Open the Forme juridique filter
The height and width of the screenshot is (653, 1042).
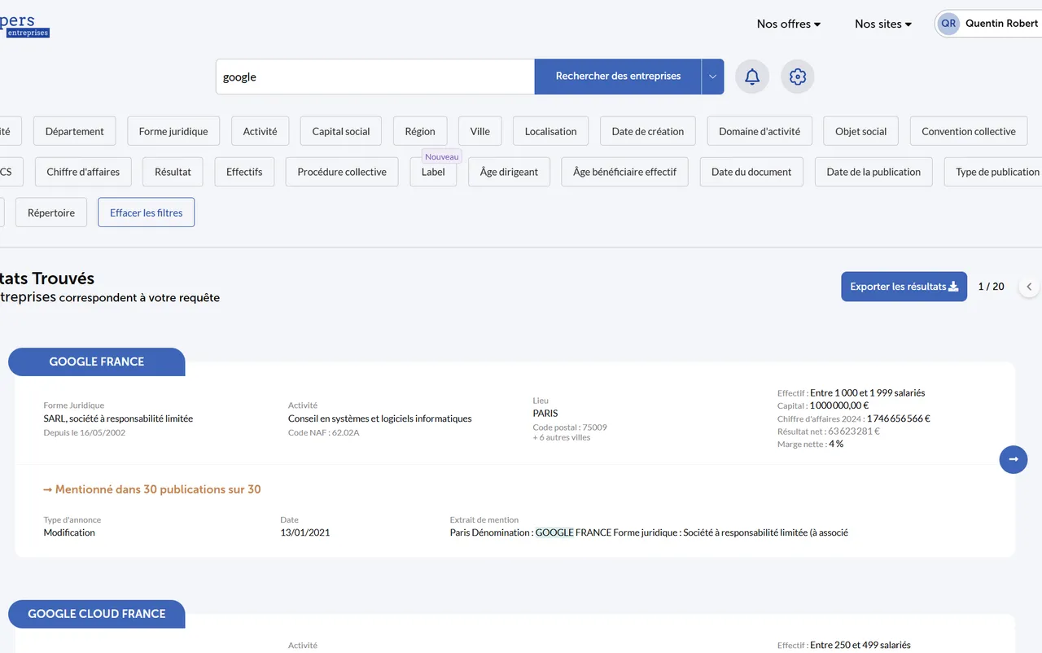pyautogui.click(x=173, y=131)
